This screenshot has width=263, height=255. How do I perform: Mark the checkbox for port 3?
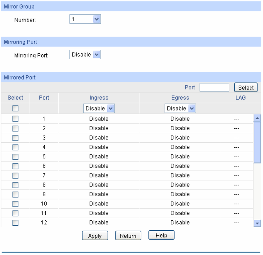[15, 138]
